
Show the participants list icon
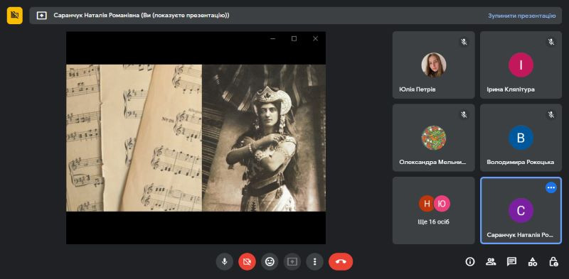[x=491, y=262]
